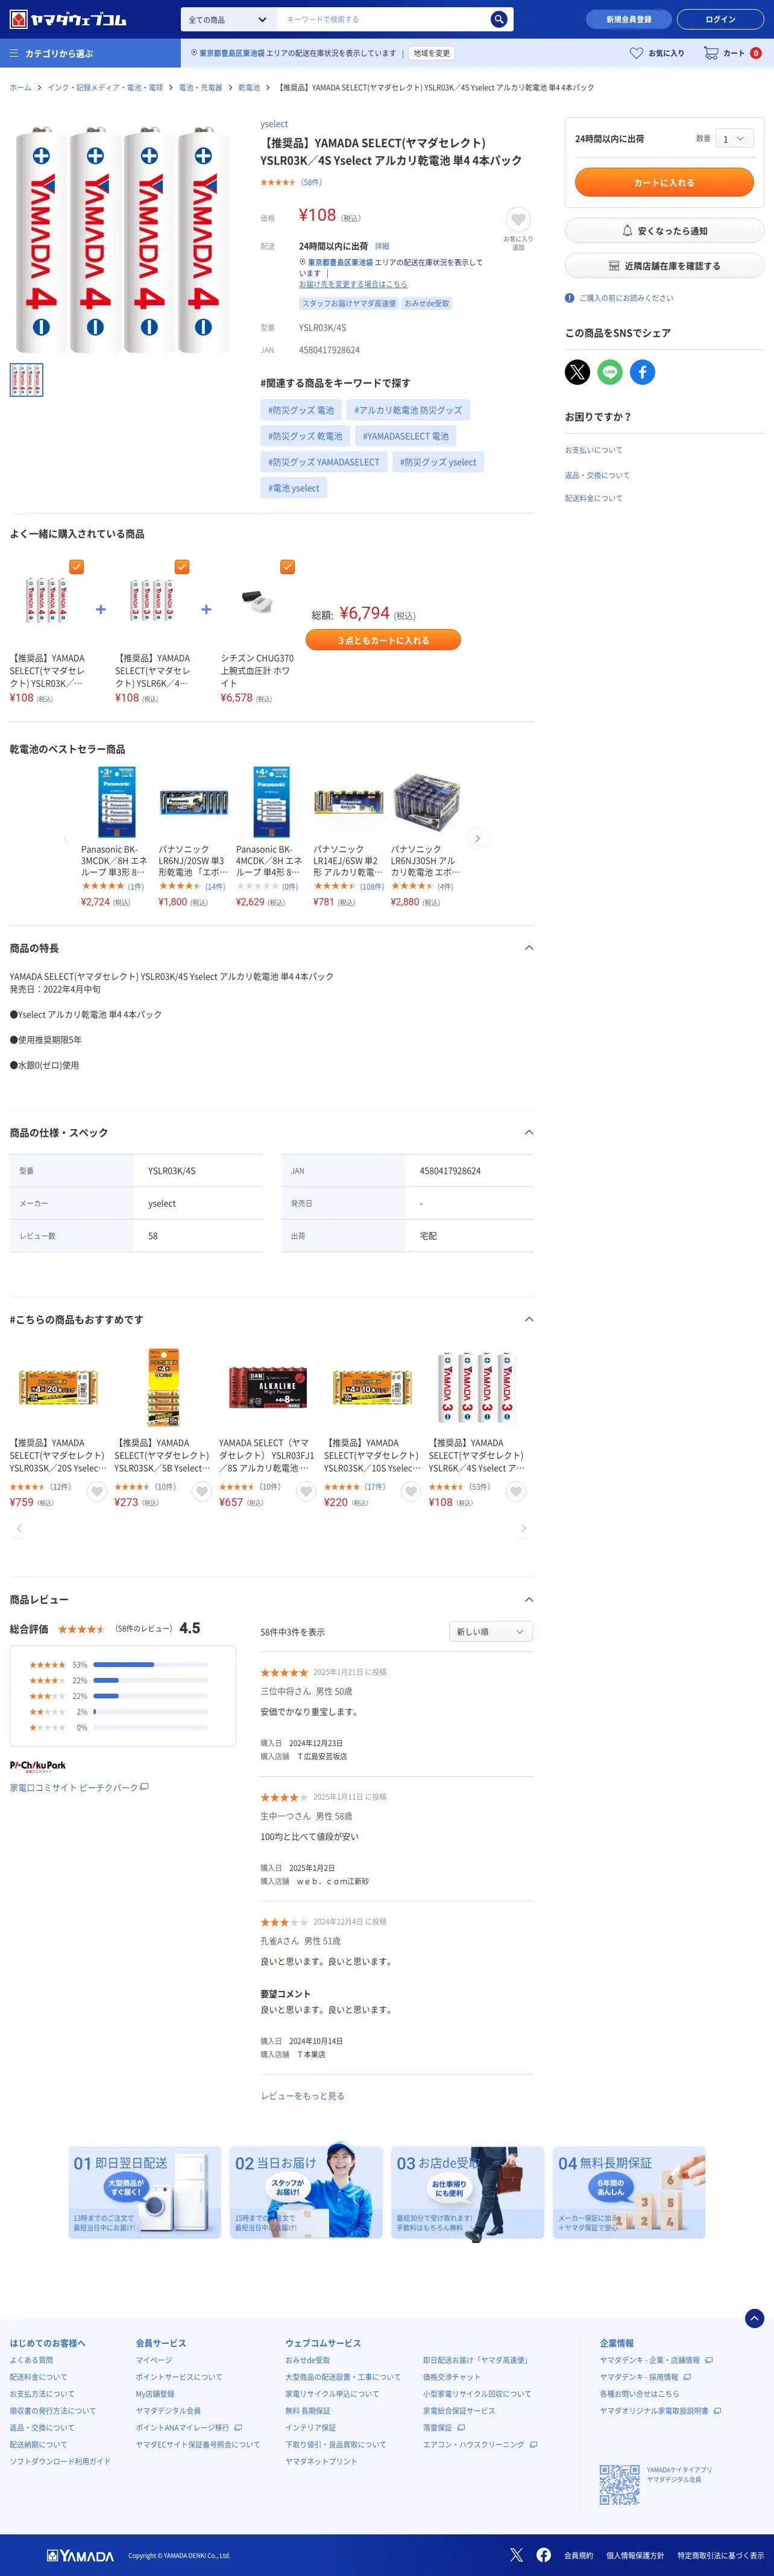The width and height of the screenshot is (774, 2576).
Task: Click the heart お気に入り icon in header
Action: [x=636, y=53]
